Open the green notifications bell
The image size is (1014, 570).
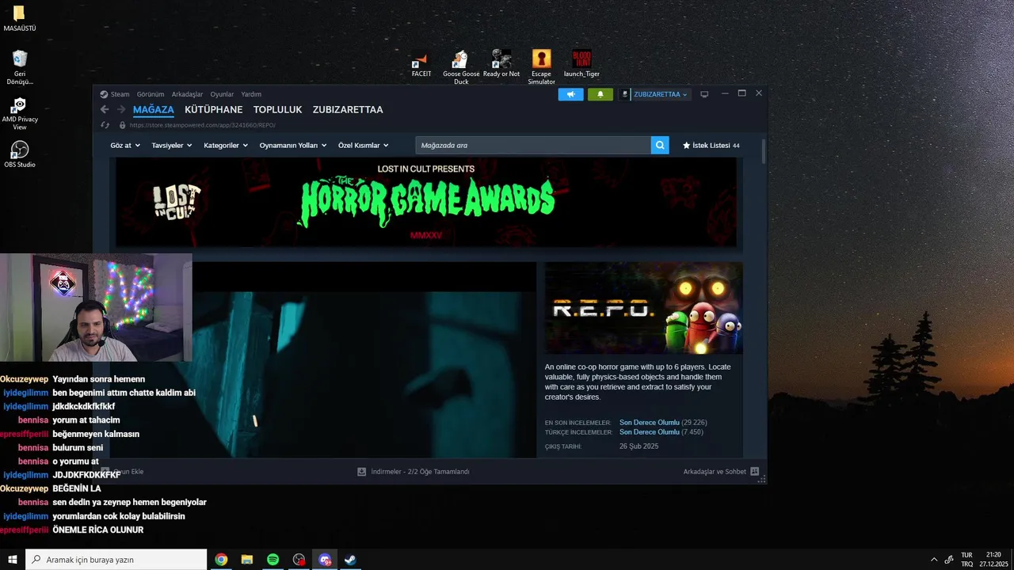pos(600,94)
